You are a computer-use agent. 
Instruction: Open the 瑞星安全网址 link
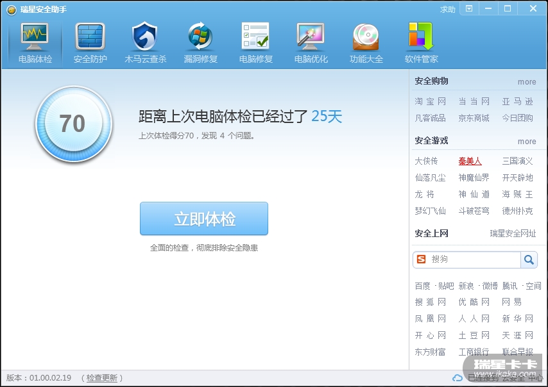tap(513, 233)
